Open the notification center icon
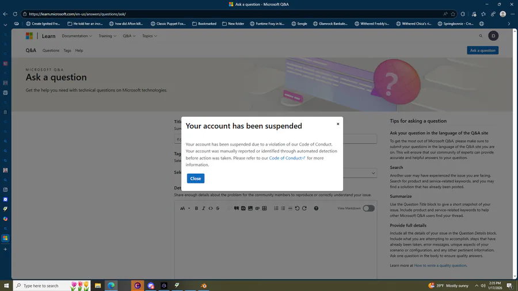Viewport: 518px width, 291px height. tap(510, 286)
